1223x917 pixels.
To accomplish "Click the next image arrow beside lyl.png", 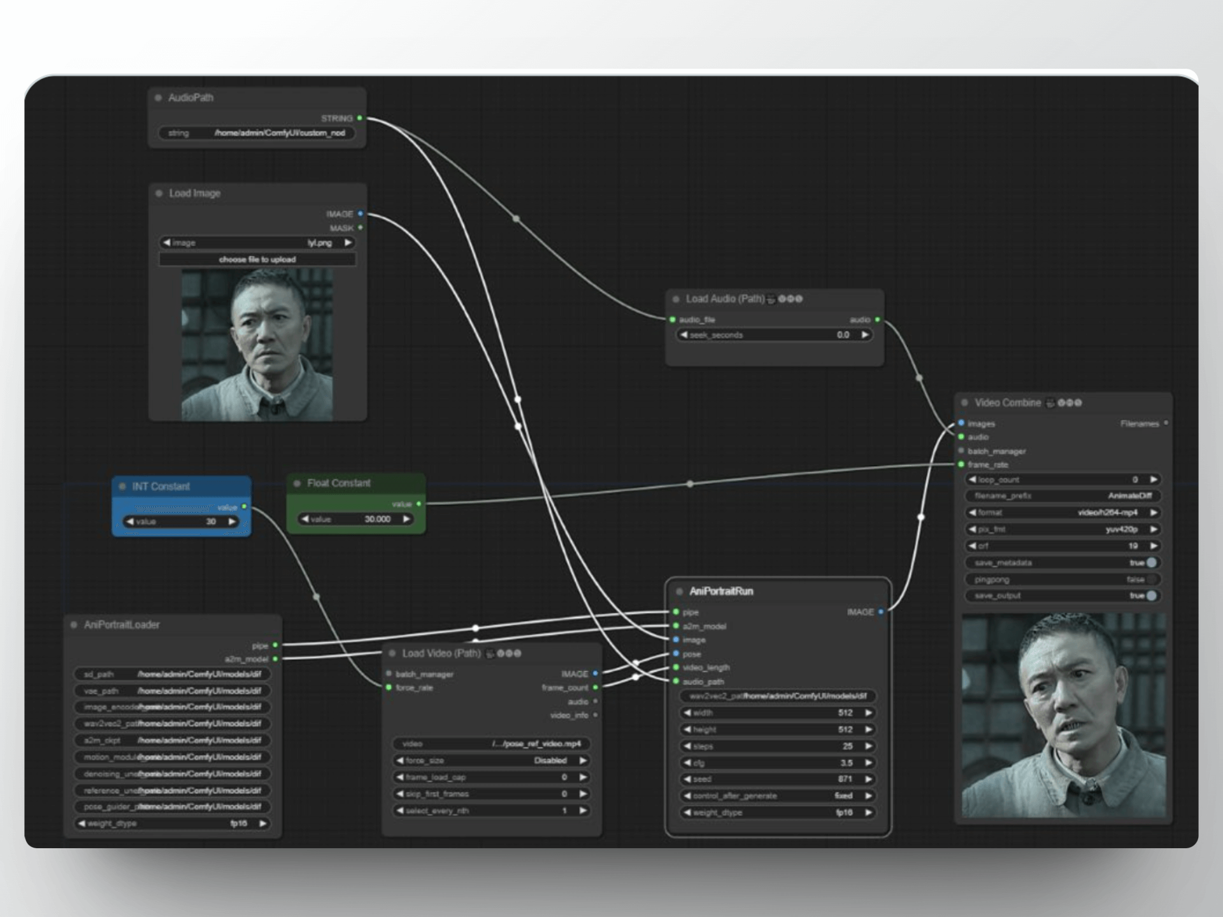I will click(348, 243).
